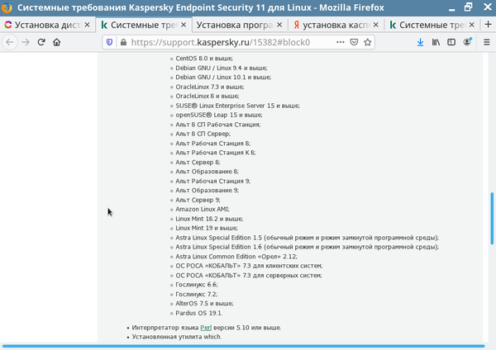The height and width of the screenshot is (350, 496).
Task: Bookmark this page with the star
Action: [367, 42]
